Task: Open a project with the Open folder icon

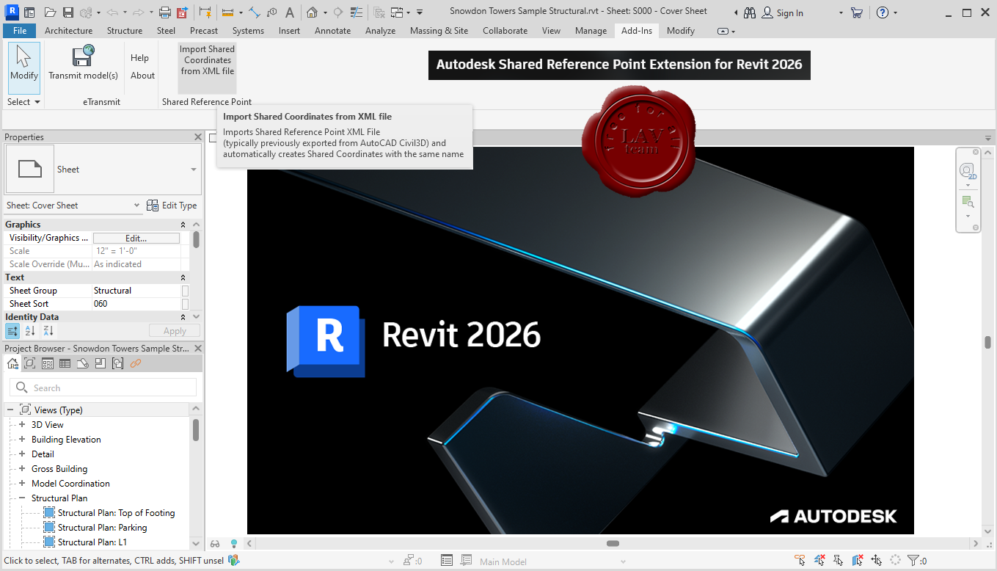Action: (x=50, y=12)
